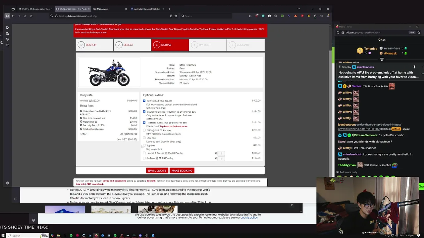Screen dimensions: 424x238
Task: Open 'this link (.PDF download)' contract link
Action: [90, 184]
